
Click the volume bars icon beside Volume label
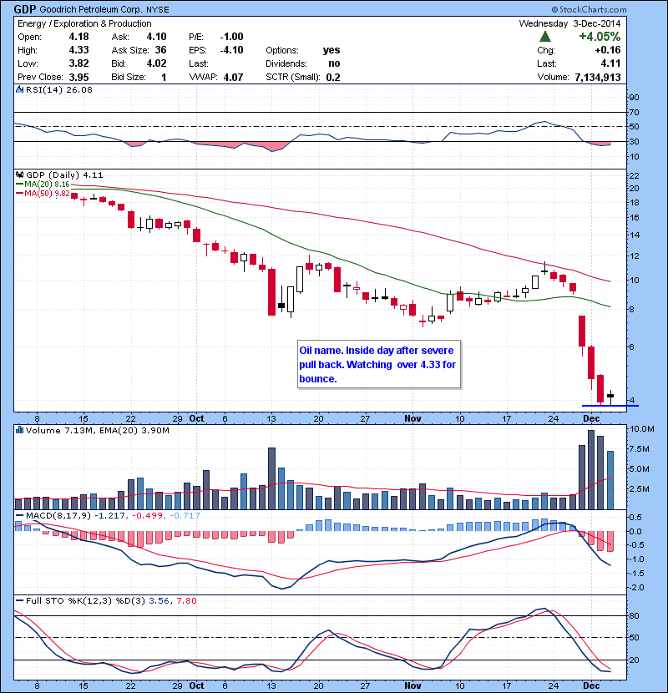pos(19,430)
